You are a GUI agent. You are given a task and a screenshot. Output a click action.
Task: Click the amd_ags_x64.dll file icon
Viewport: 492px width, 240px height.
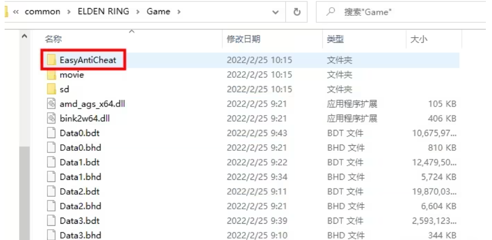point(51,104)
